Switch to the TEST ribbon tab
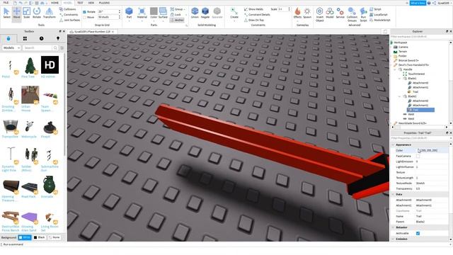Image resolution: width=453 pixels, height=255 pixels. (80, 3)
